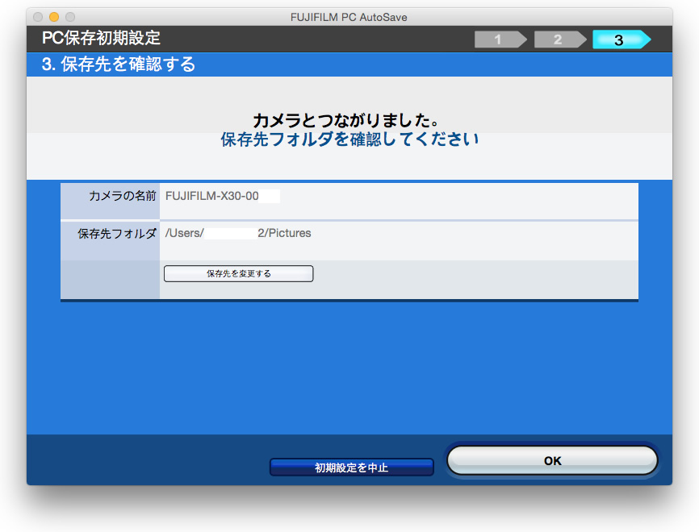Minimize the window with yellow button
Image resolution: width=699 pixels, height=532 pixels.
[x=54, y=17]
